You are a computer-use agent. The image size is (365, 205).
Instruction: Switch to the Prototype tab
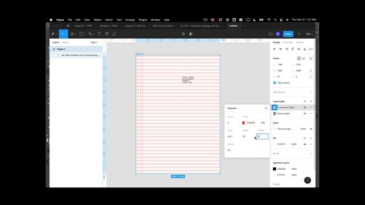287,42
